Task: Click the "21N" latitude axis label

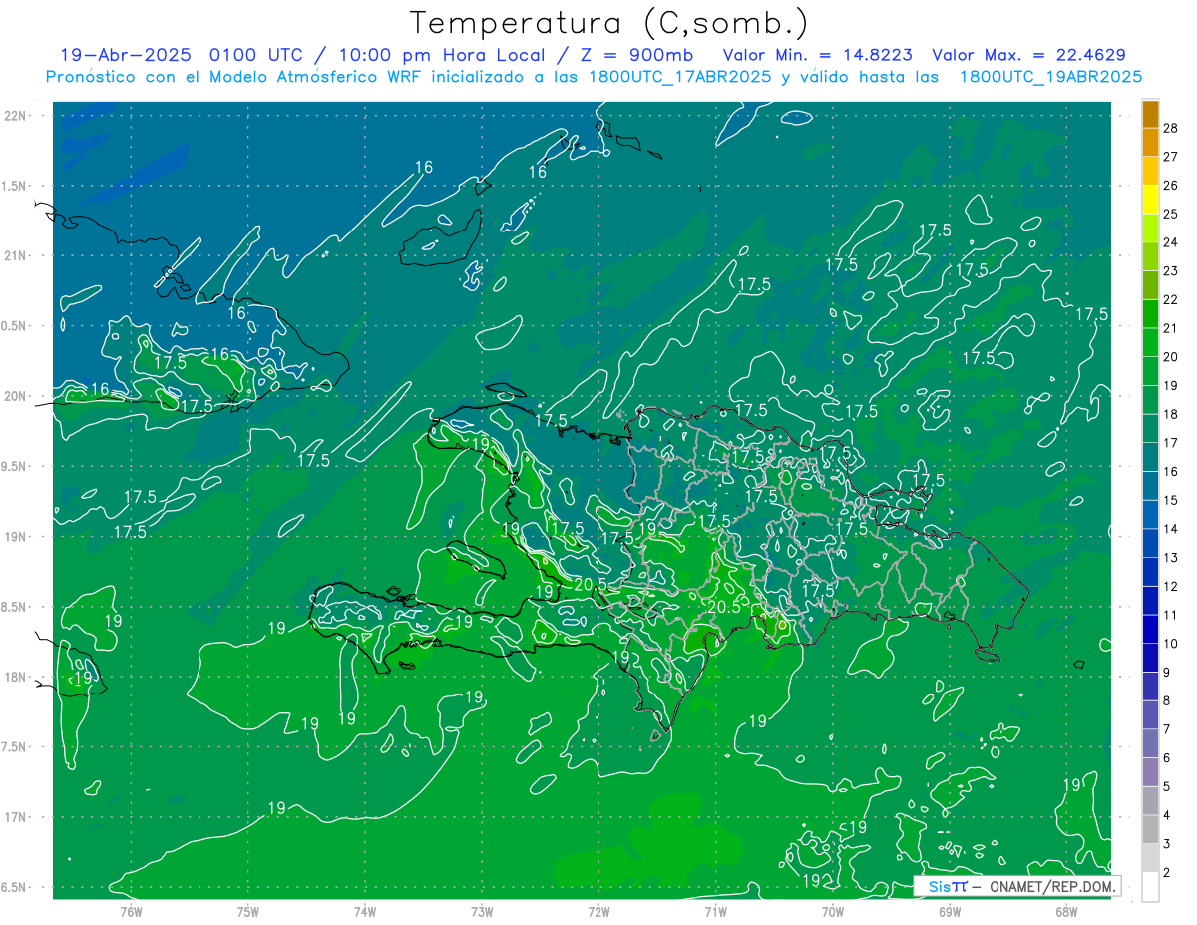Action: click(17, 255)
